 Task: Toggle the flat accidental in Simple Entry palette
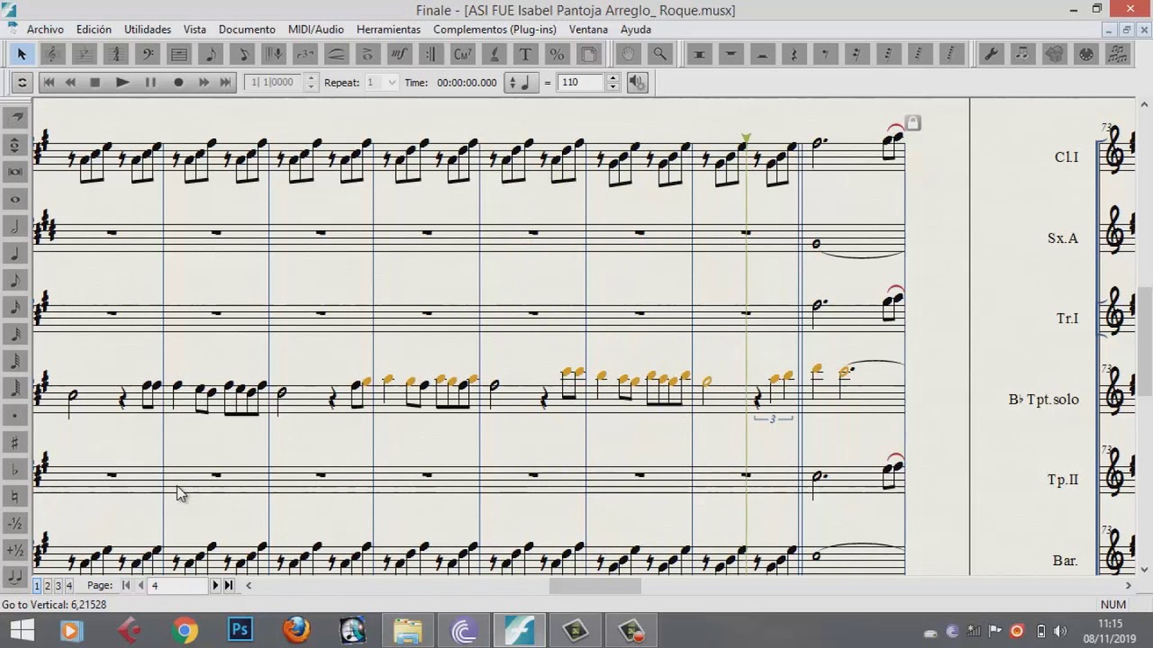click(x=14, y=469)
